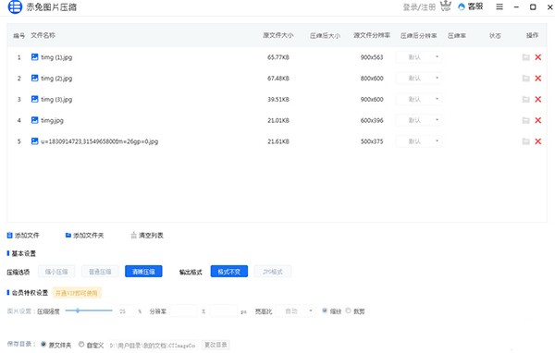Viewport: 555px width, 353px height.
Task: Click size value 65.77KB
Action: click(278, 57)
